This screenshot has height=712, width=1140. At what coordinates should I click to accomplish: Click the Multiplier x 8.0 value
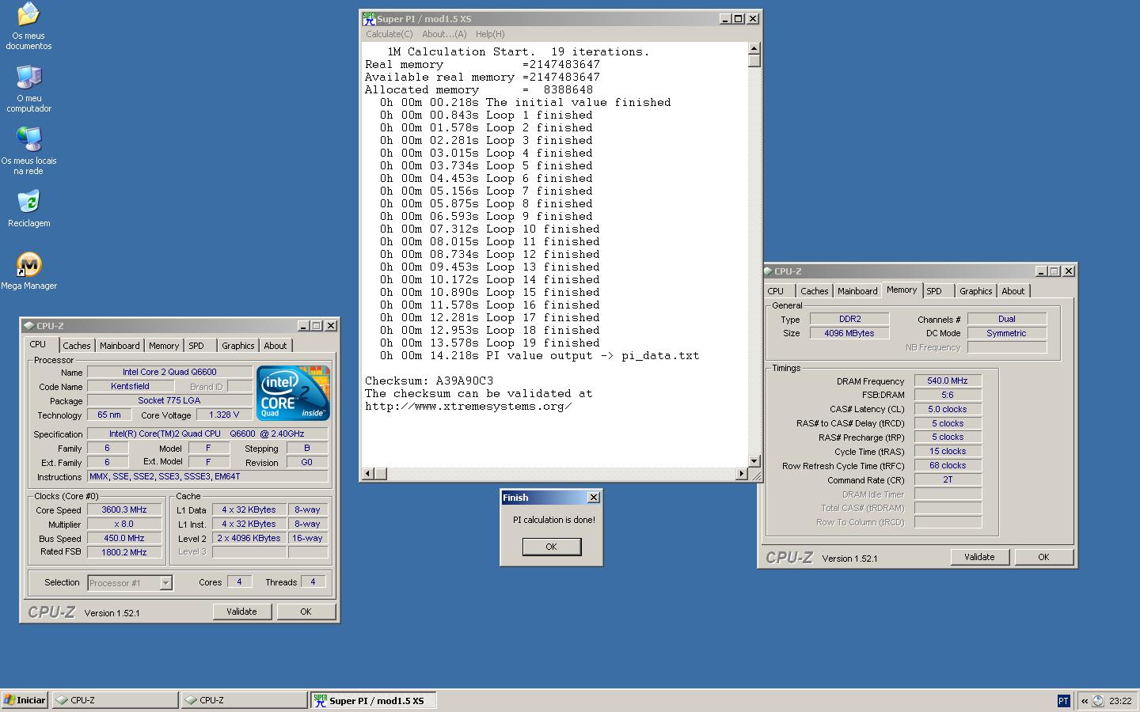point(124,524)
